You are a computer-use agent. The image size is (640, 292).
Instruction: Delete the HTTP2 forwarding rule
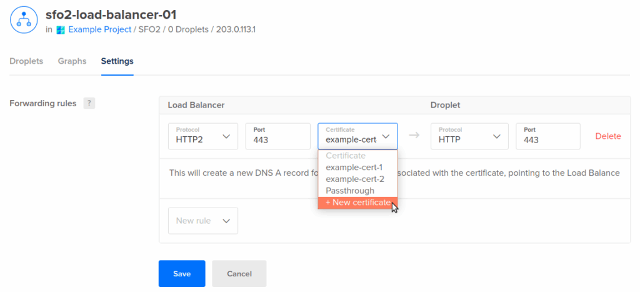coord(608,136)
